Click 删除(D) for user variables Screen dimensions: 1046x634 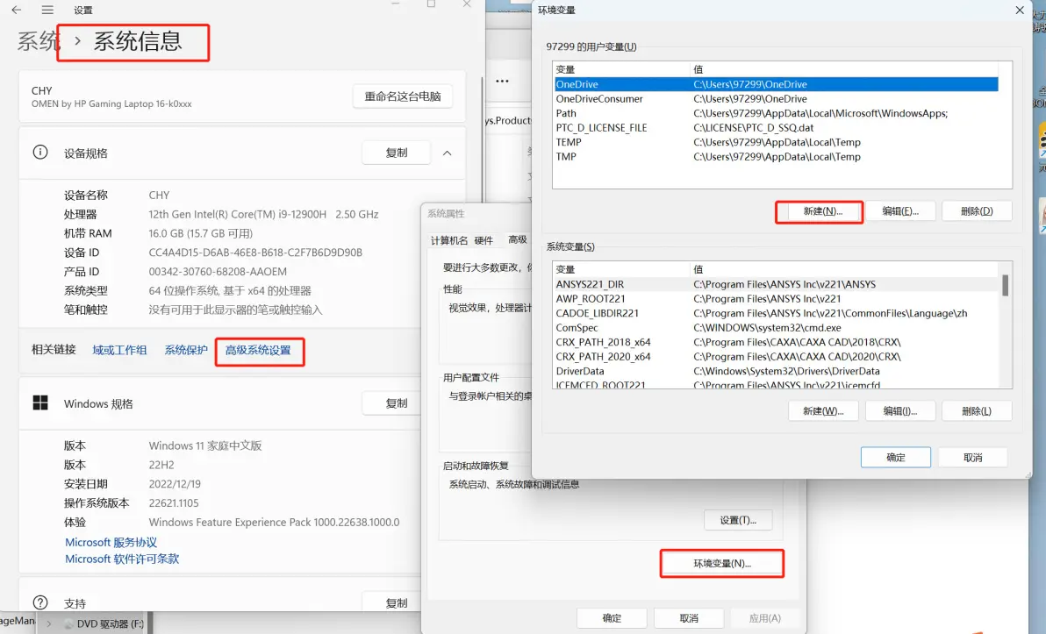click(x=977, y=211)
